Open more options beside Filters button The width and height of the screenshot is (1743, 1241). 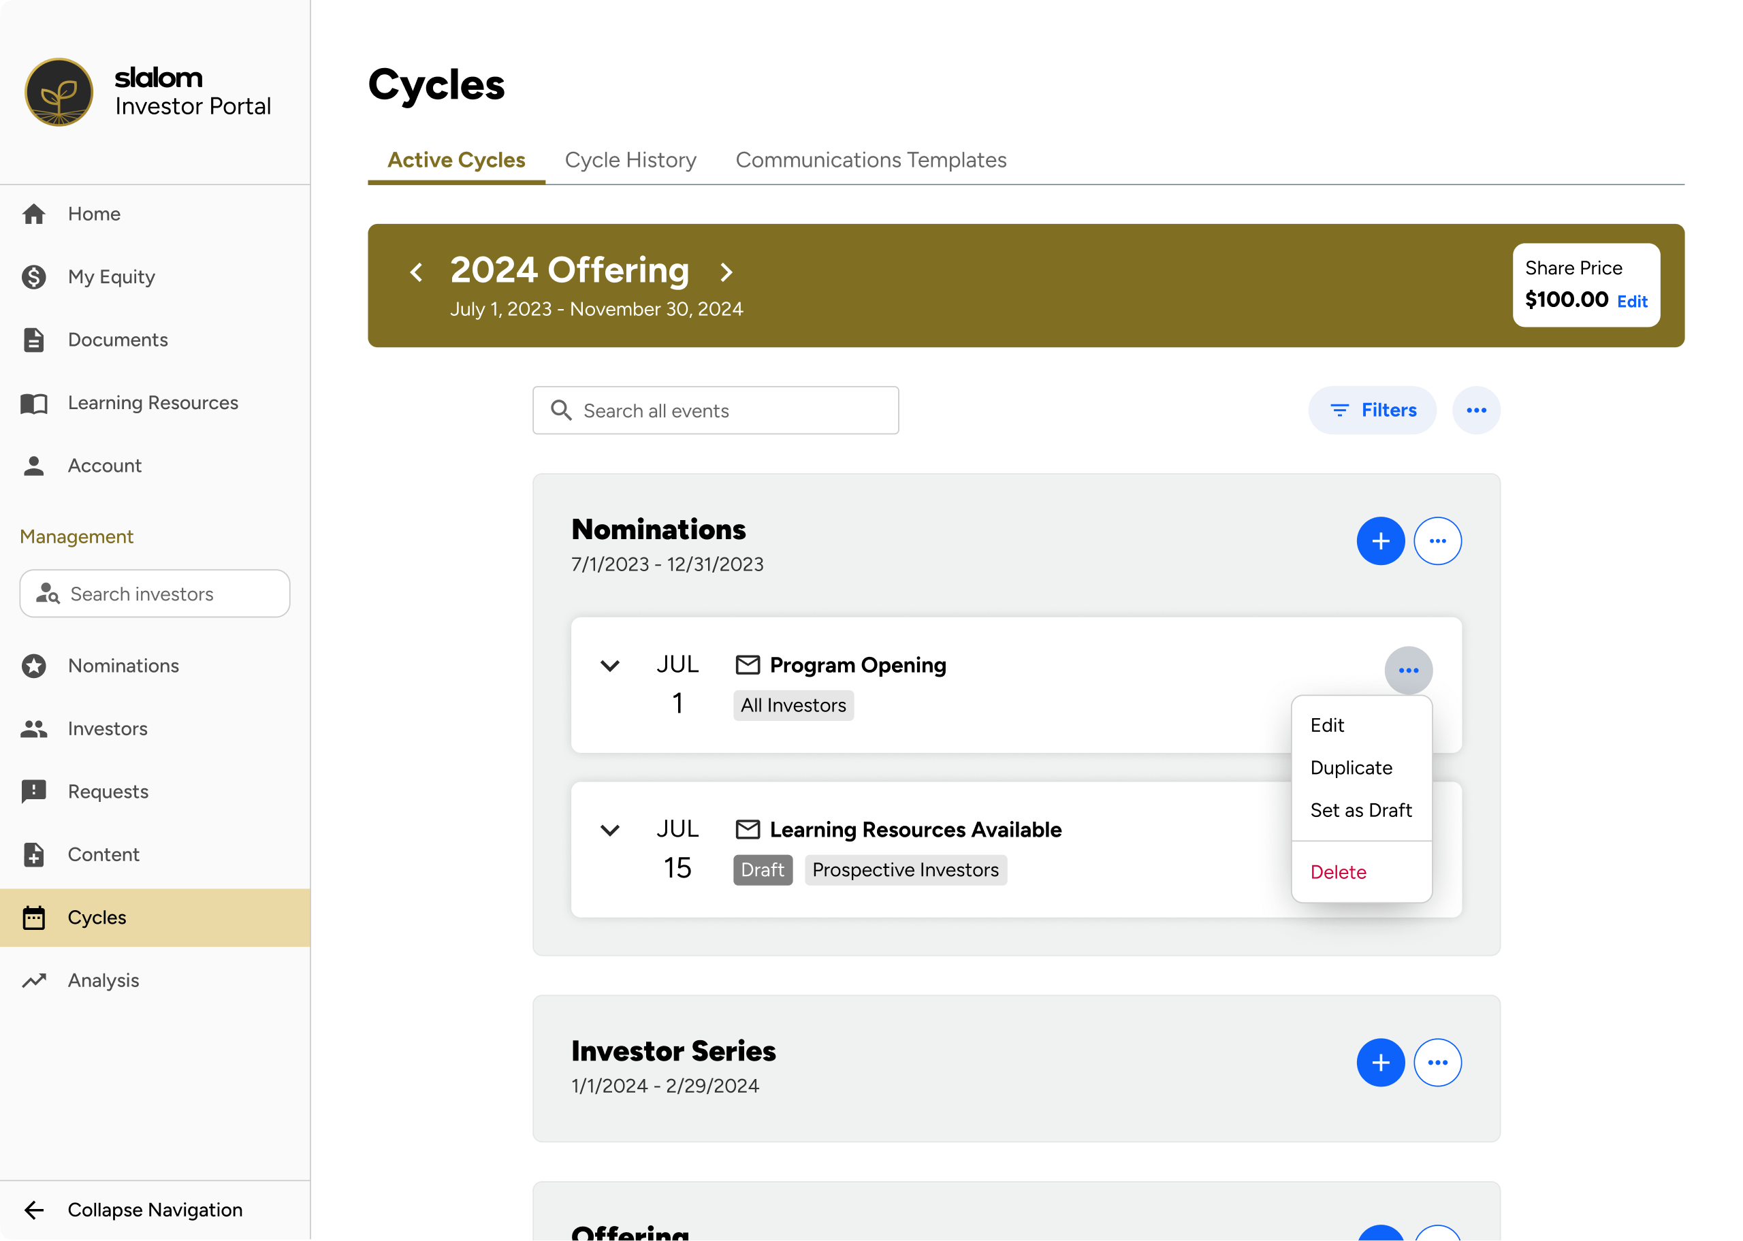(x=1475, y=410)
